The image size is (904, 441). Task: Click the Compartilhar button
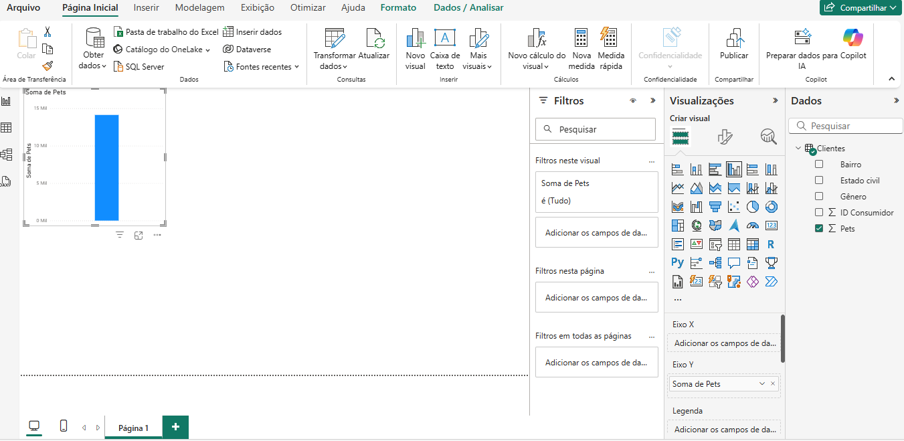pos(861,7)
